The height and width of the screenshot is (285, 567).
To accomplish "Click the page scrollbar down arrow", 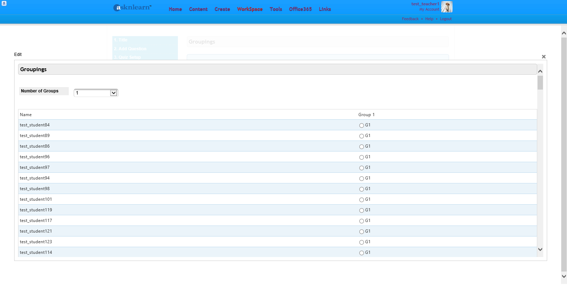I will (x=564, y=277).
